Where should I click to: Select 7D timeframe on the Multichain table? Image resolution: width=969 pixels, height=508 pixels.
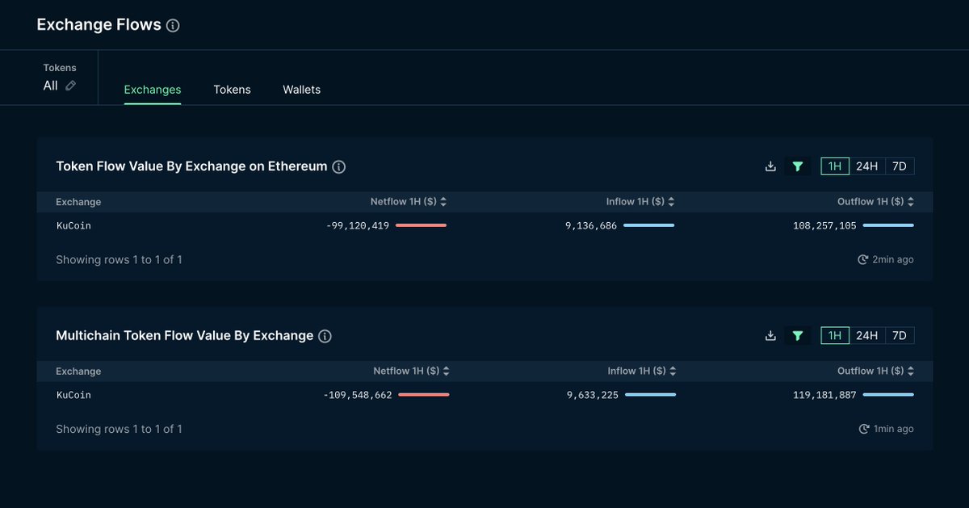pyautogui.click(x=899, y=335)
